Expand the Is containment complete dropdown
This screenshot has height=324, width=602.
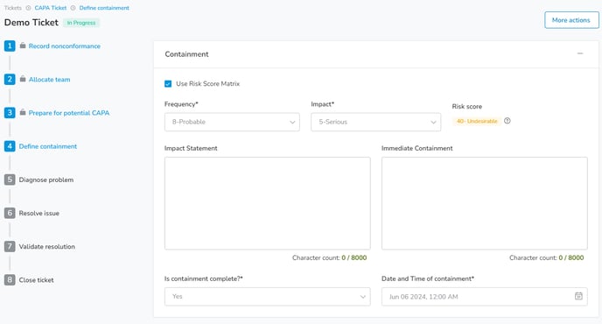(267, 296)
